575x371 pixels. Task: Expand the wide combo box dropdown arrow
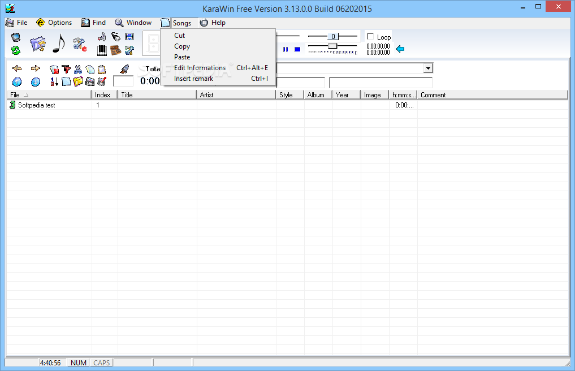[428, 68]
